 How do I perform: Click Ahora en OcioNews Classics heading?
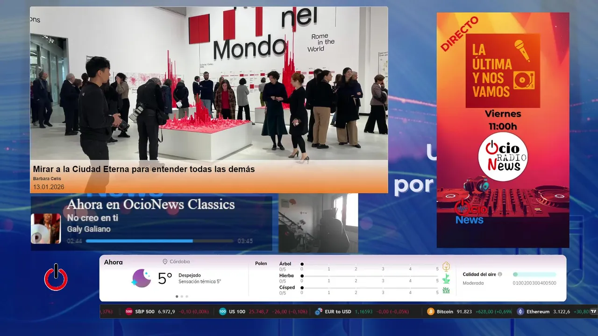click(x=150, y=204)
